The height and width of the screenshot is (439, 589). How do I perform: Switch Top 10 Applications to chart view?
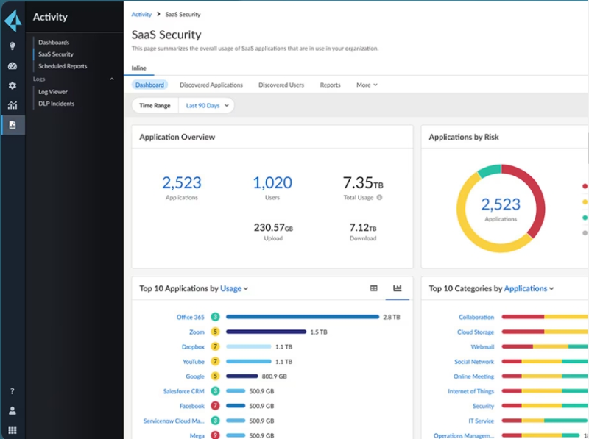pos(397,288)
